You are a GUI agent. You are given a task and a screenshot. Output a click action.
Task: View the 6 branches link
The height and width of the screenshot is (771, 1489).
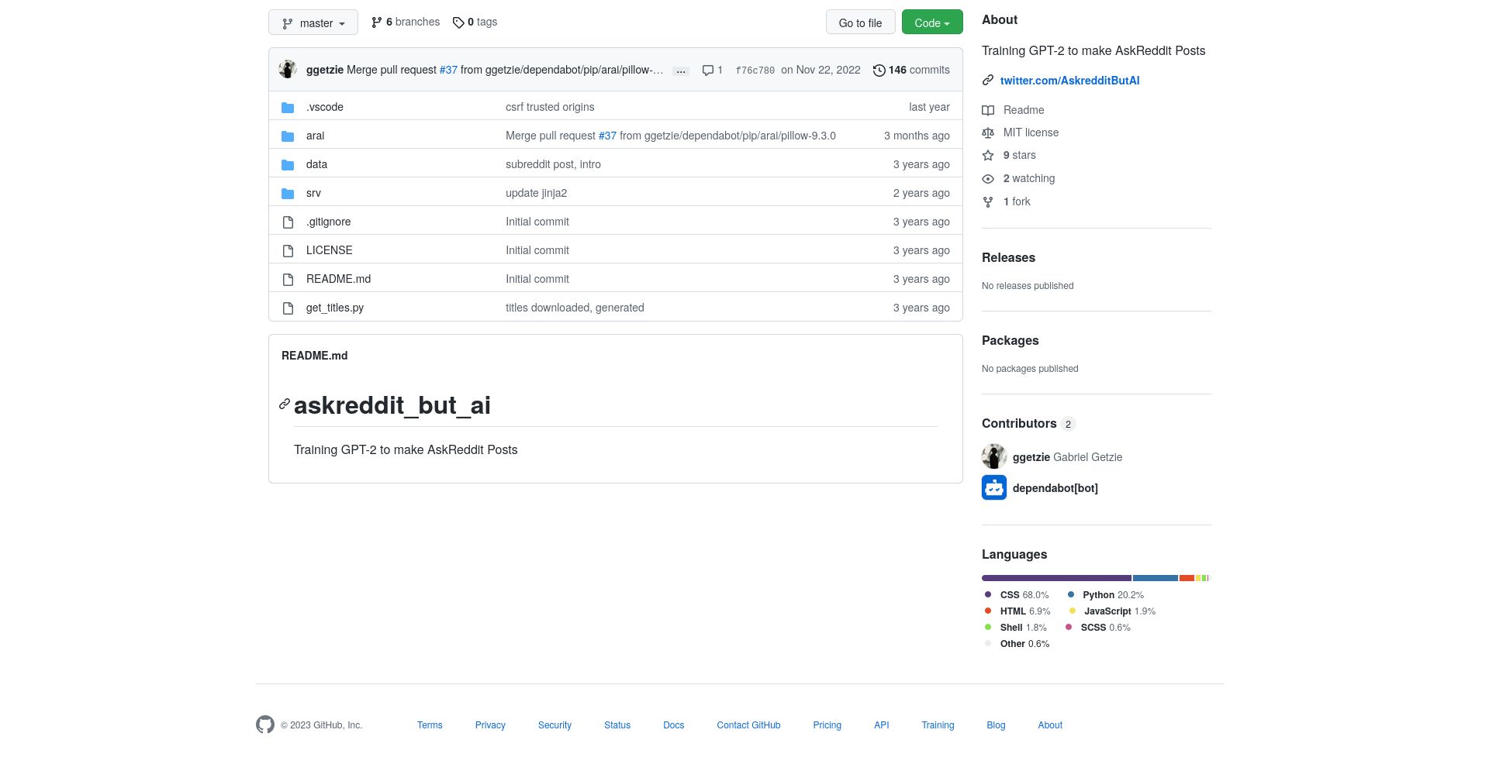point(406,22)
